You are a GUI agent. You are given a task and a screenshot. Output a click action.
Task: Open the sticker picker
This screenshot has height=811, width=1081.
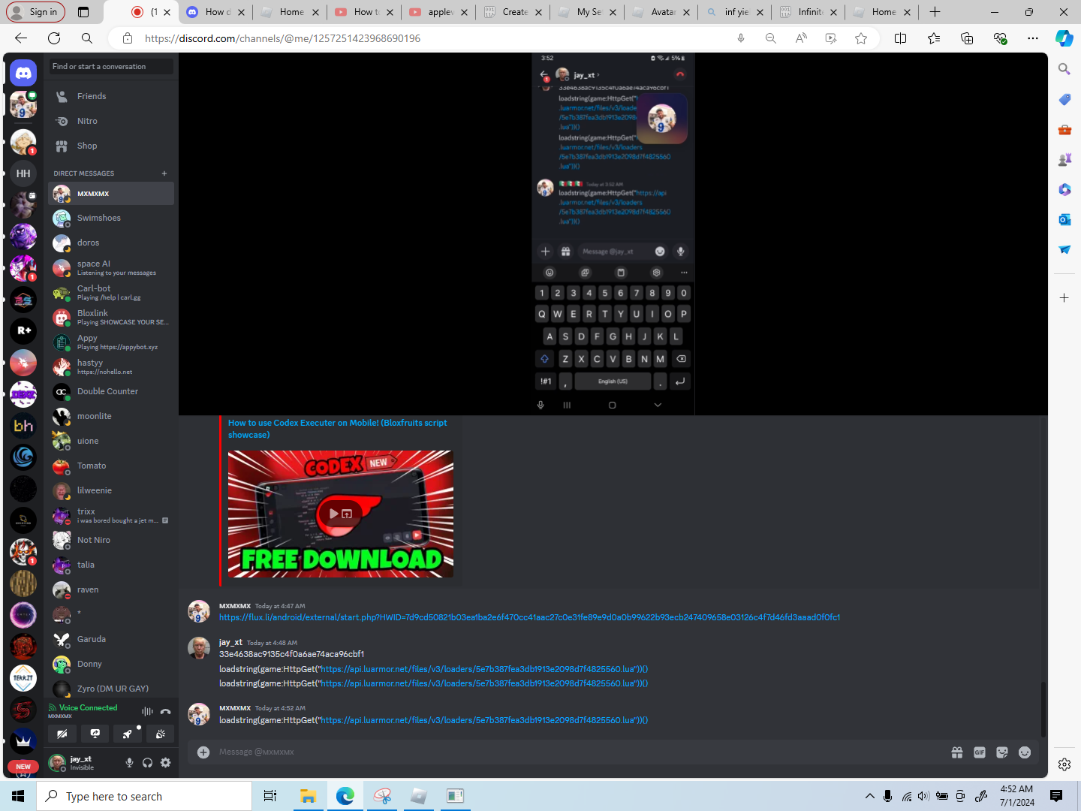[x=1002, y=752]
